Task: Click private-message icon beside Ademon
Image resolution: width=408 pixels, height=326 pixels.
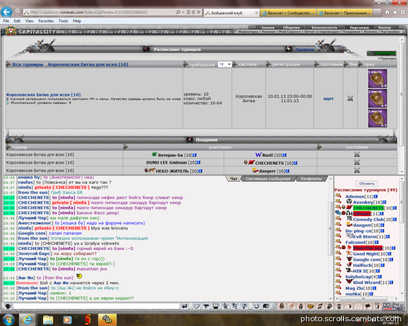Action: (338, 196)
